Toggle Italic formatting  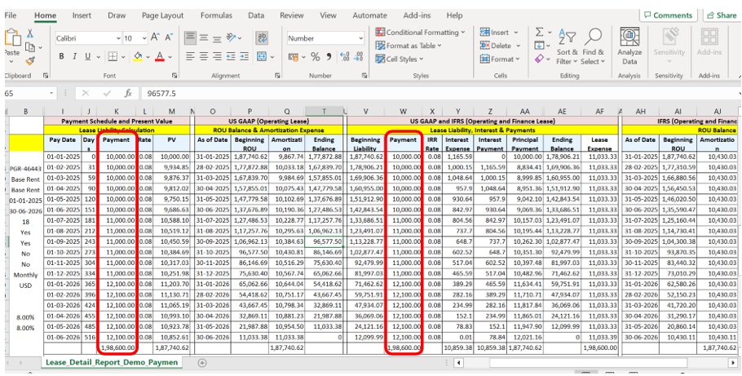(75, 57)
